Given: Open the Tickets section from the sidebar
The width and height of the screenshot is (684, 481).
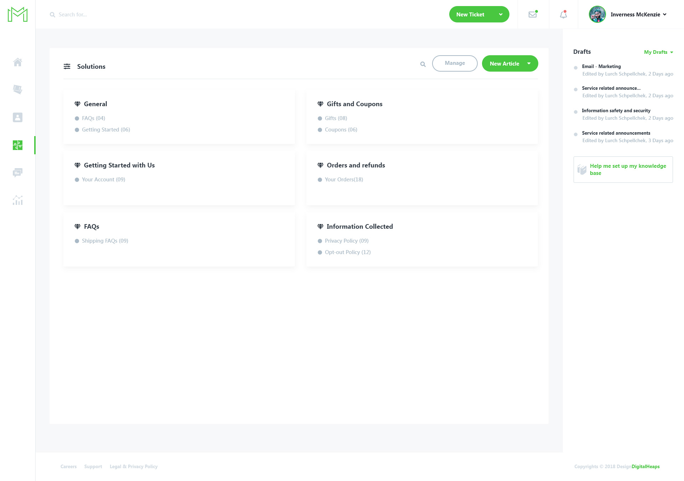Looking at the screenshot, I should click(17, 89).
